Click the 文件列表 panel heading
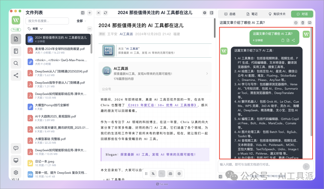Screen dimensions: 324x189 click(34, 13)
